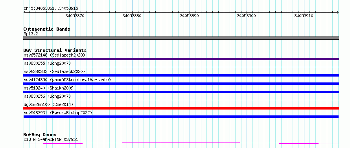Open variant nsv830256 (Wong2007) label
Screen dimensions: 350x148
[x=47, y=96]
